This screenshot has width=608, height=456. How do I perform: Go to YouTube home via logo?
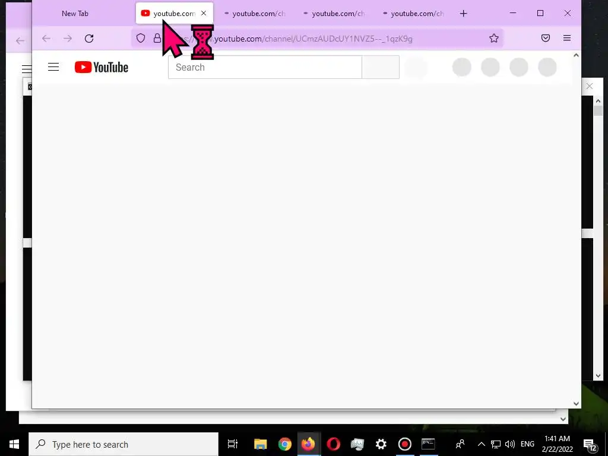point(102,67)
